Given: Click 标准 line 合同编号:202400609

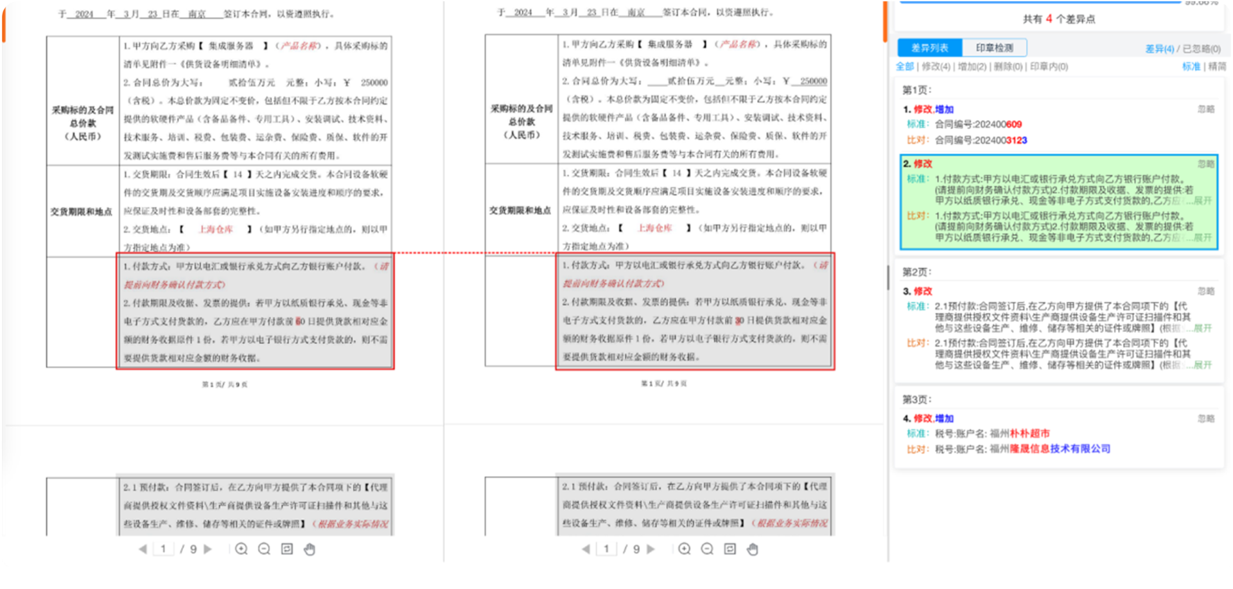Looking at the screenshot, I should (978, 124).
